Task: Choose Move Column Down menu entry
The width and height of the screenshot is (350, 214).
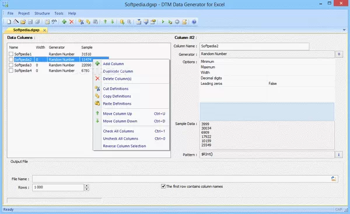Action: tap(131, 121)
